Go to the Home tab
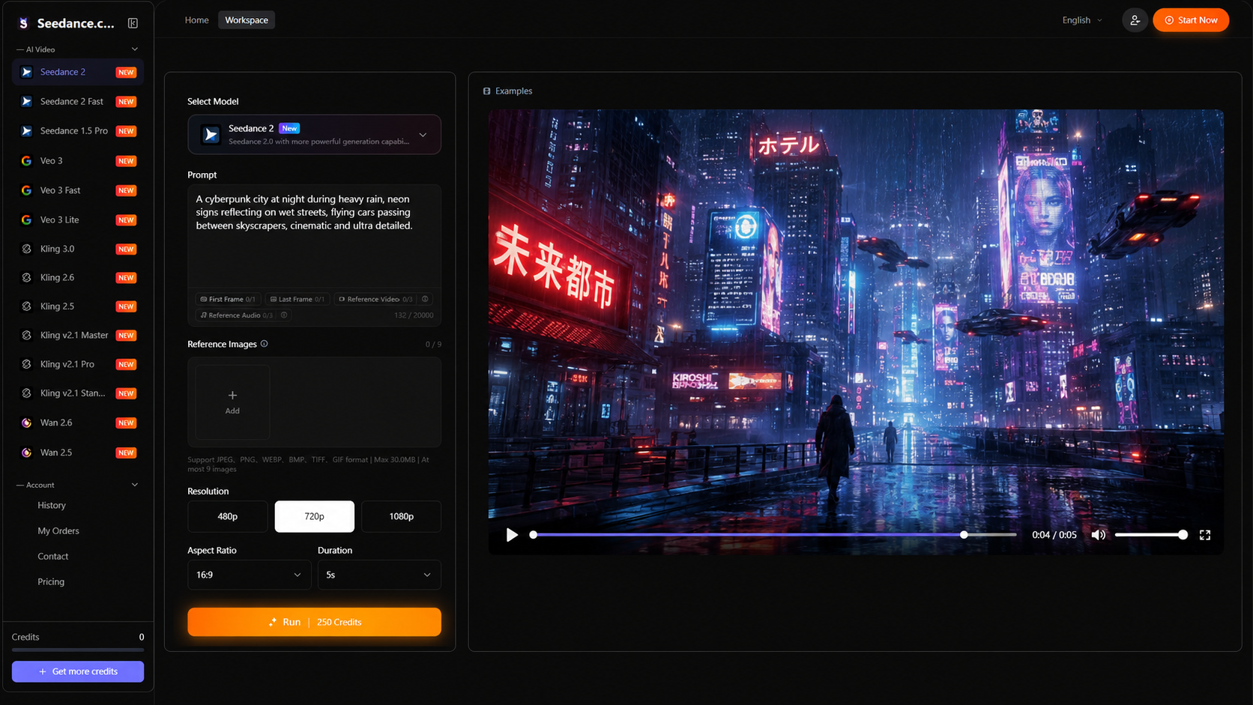Image resolution: width=1253 pixels, height=705 pixels. click(197, 20)
